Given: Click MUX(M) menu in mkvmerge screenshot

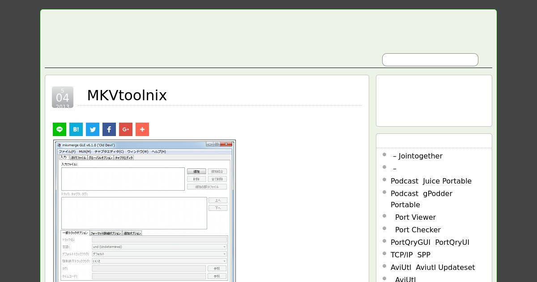Looking at the screenshot, I should (85, 152).
